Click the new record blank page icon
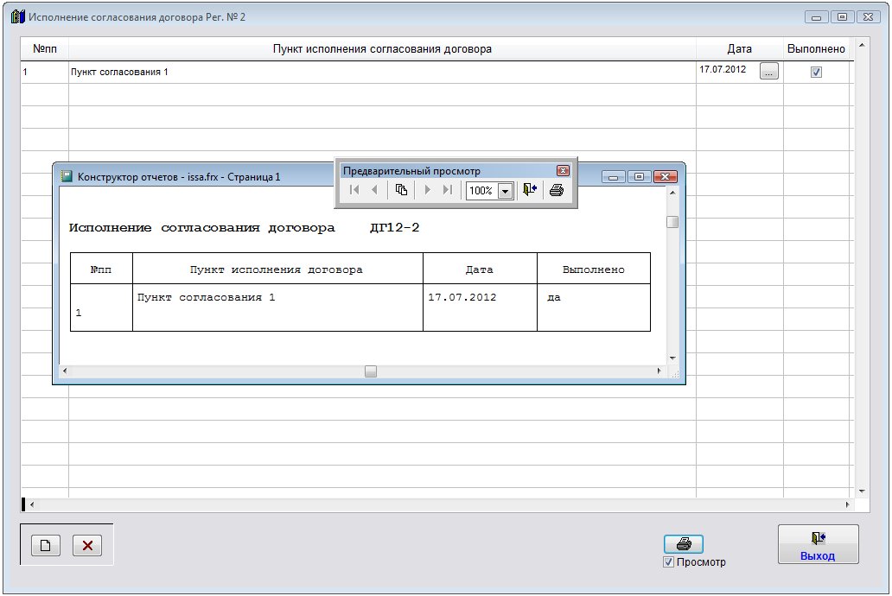Viewport: 892px width, 596px height. (x=46, y=545)
